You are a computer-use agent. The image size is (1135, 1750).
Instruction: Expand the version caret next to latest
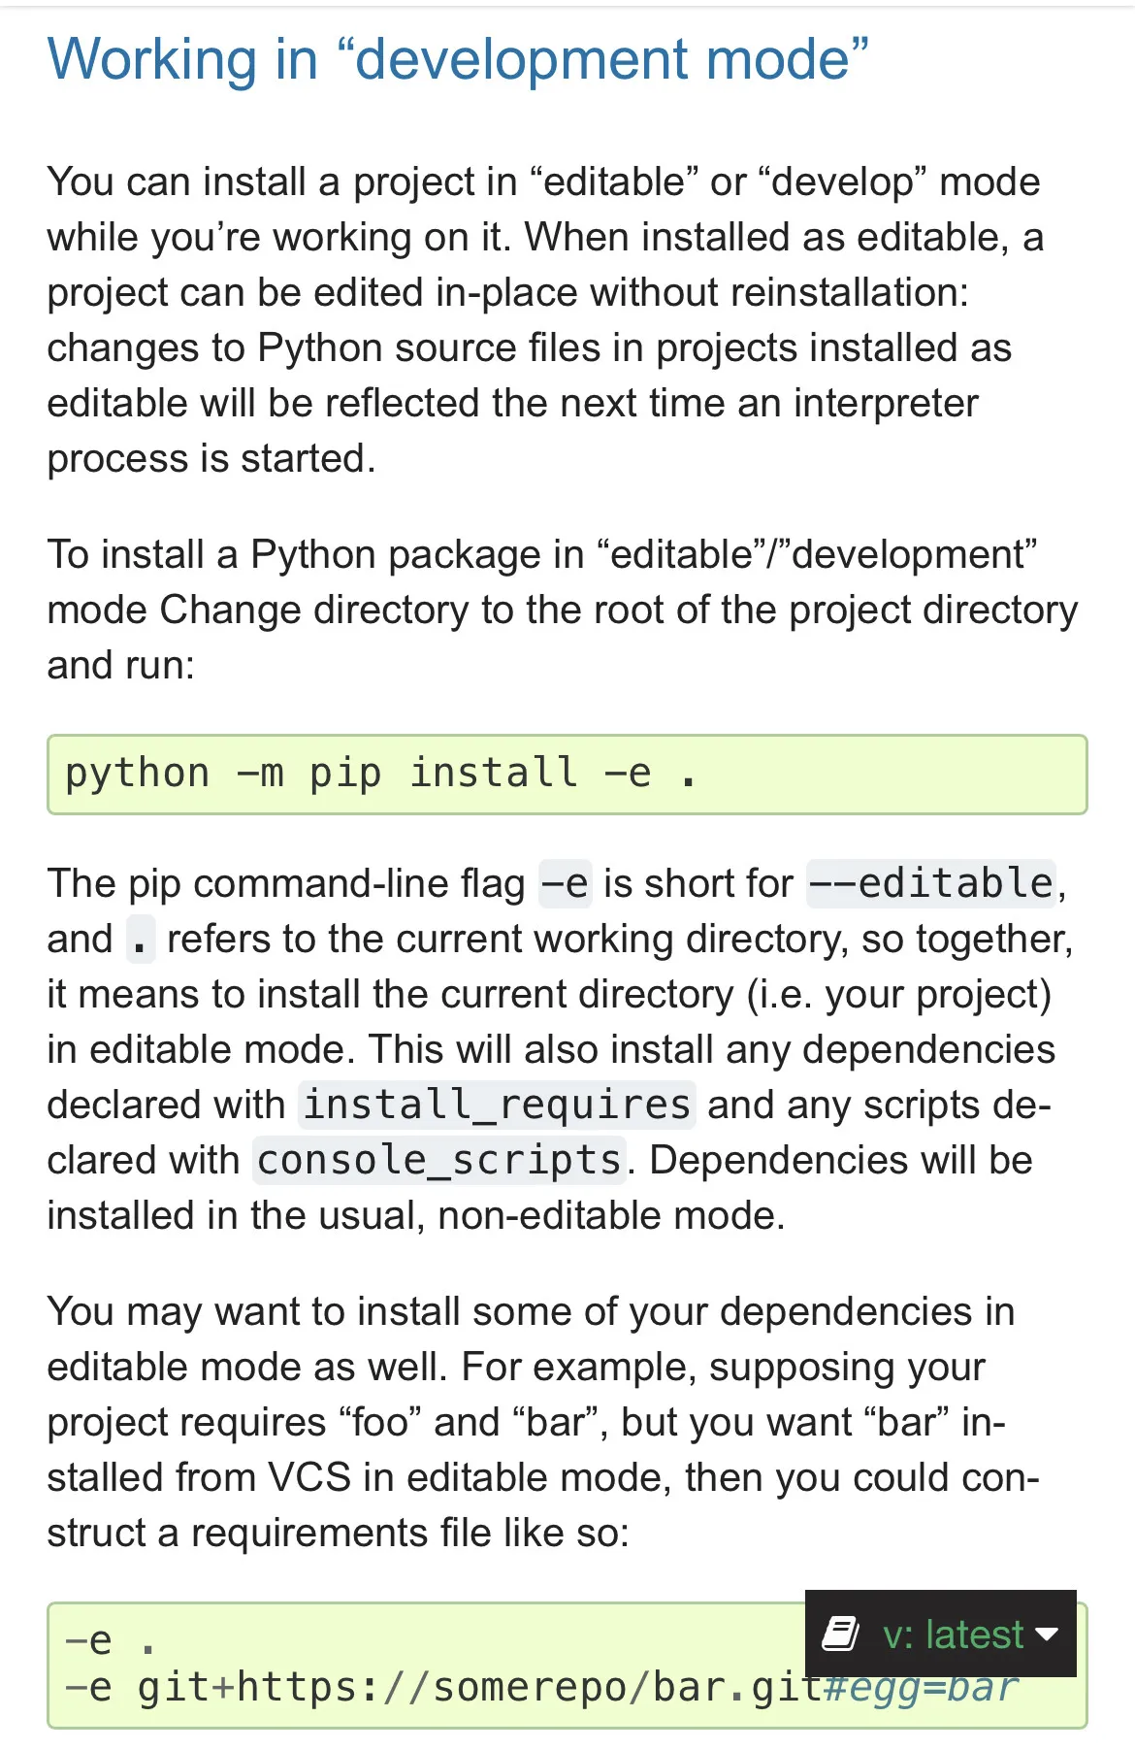pos(1047,1634)
